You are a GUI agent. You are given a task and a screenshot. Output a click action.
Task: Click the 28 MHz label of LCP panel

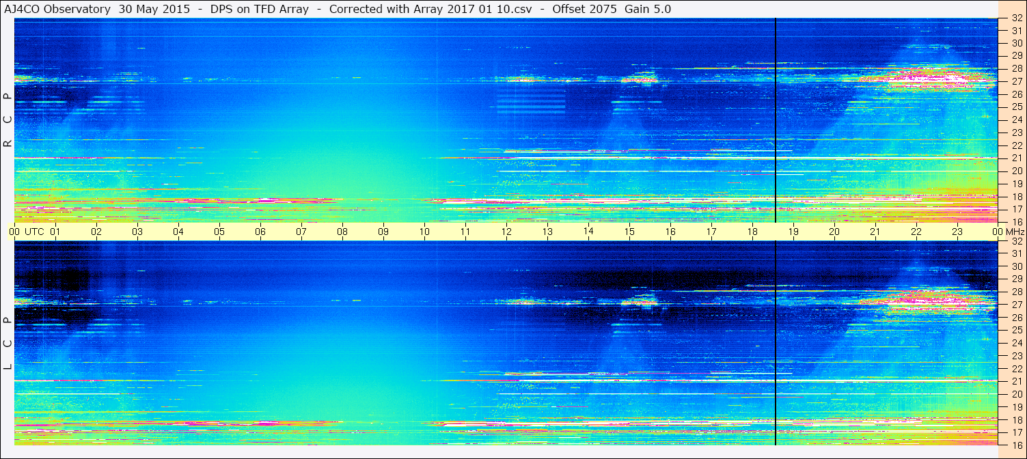[1016, 292]
